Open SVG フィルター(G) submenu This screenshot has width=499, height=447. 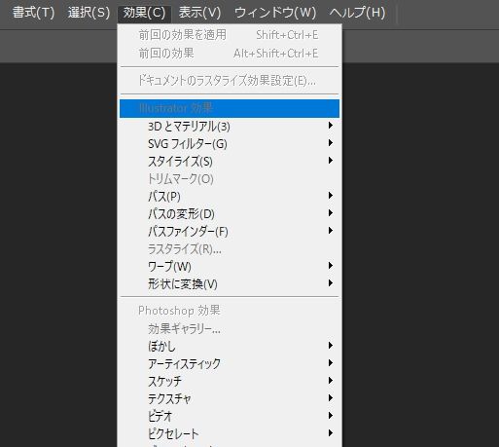(x=230, y=143)
